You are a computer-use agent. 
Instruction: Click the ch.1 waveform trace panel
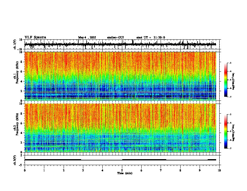coord(122,44)
